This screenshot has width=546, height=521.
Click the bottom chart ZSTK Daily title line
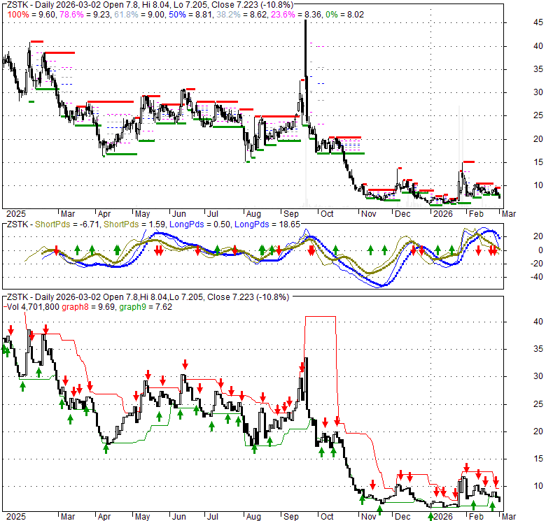pyautogui.click(x=148, y=297)
